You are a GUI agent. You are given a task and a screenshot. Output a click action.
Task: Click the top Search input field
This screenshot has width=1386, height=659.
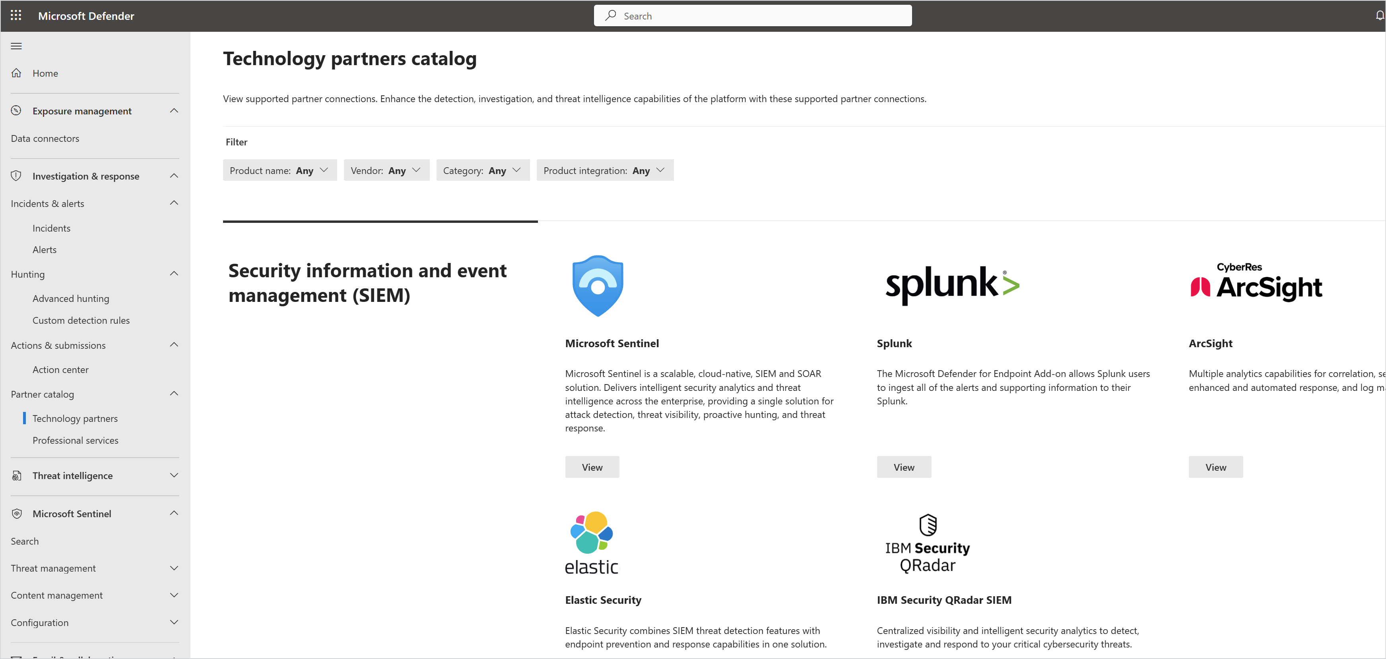[x=752, y=16]
